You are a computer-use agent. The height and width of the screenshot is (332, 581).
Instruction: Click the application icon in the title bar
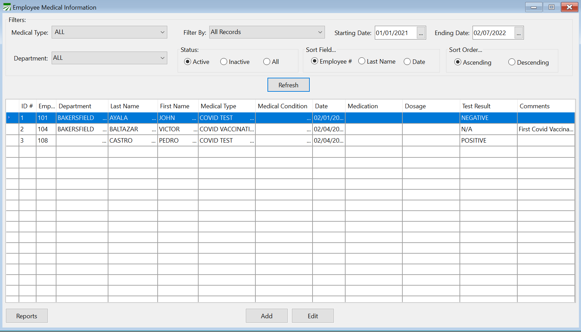click(x=7, y=7)
